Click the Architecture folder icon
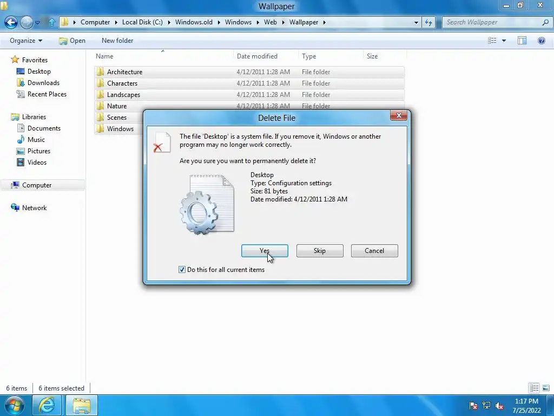 (100, 72)
